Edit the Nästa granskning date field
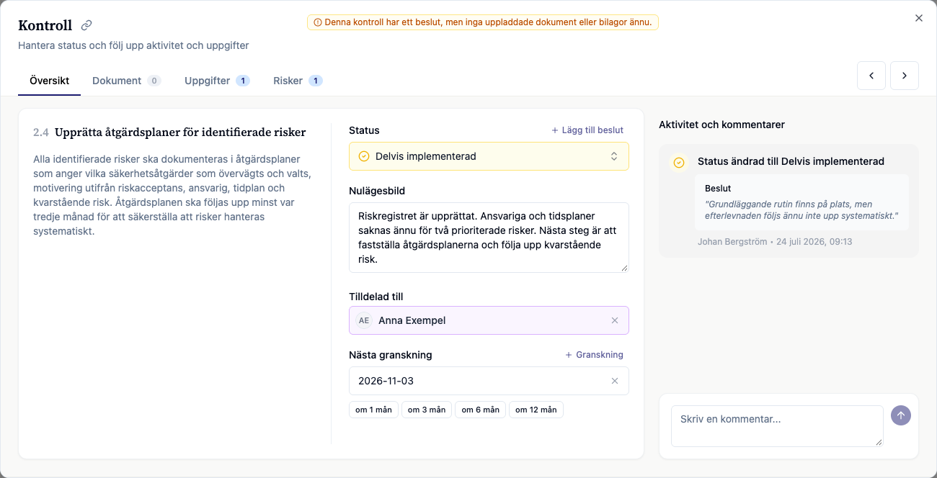This screenshot has width=937, height=478. point(489,381)
